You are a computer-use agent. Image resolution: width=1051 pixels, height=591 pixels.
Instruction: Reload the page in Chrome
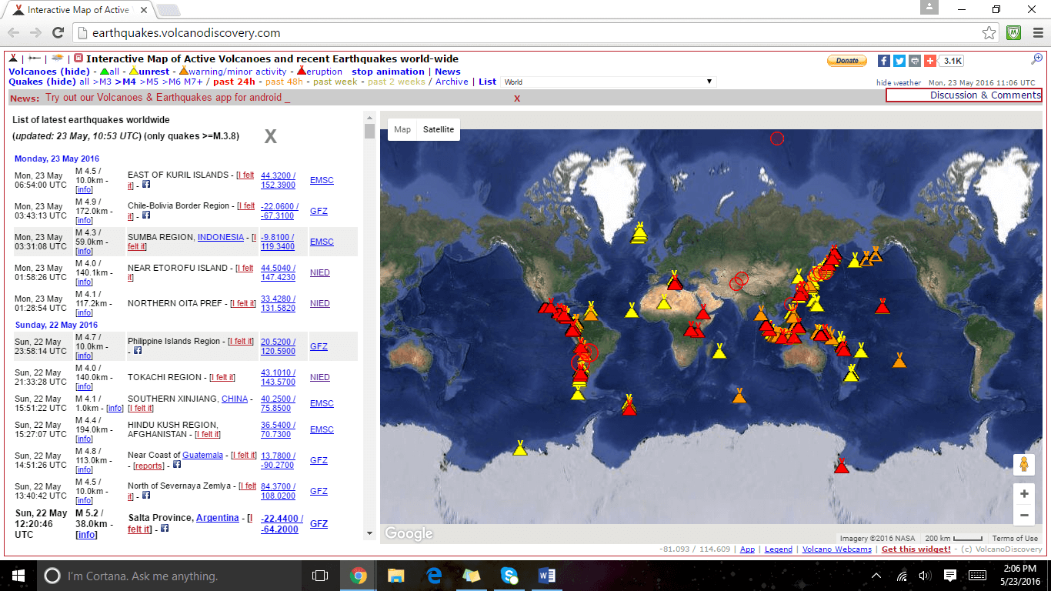point(58,33)
